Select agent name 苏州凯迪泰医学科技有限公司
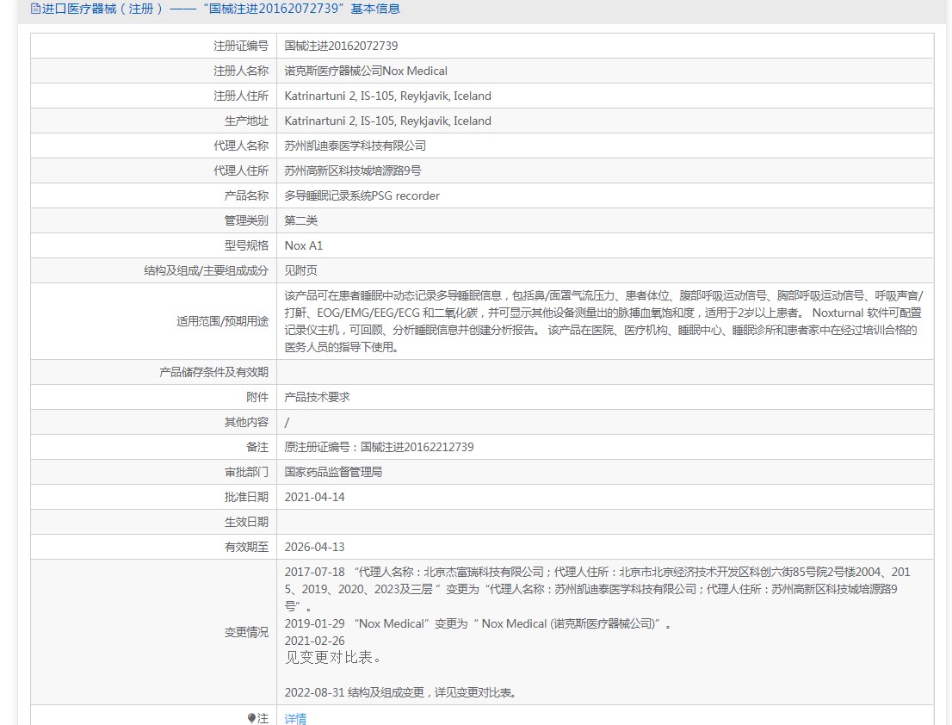 pyautogui.click(x=355, y=146)
